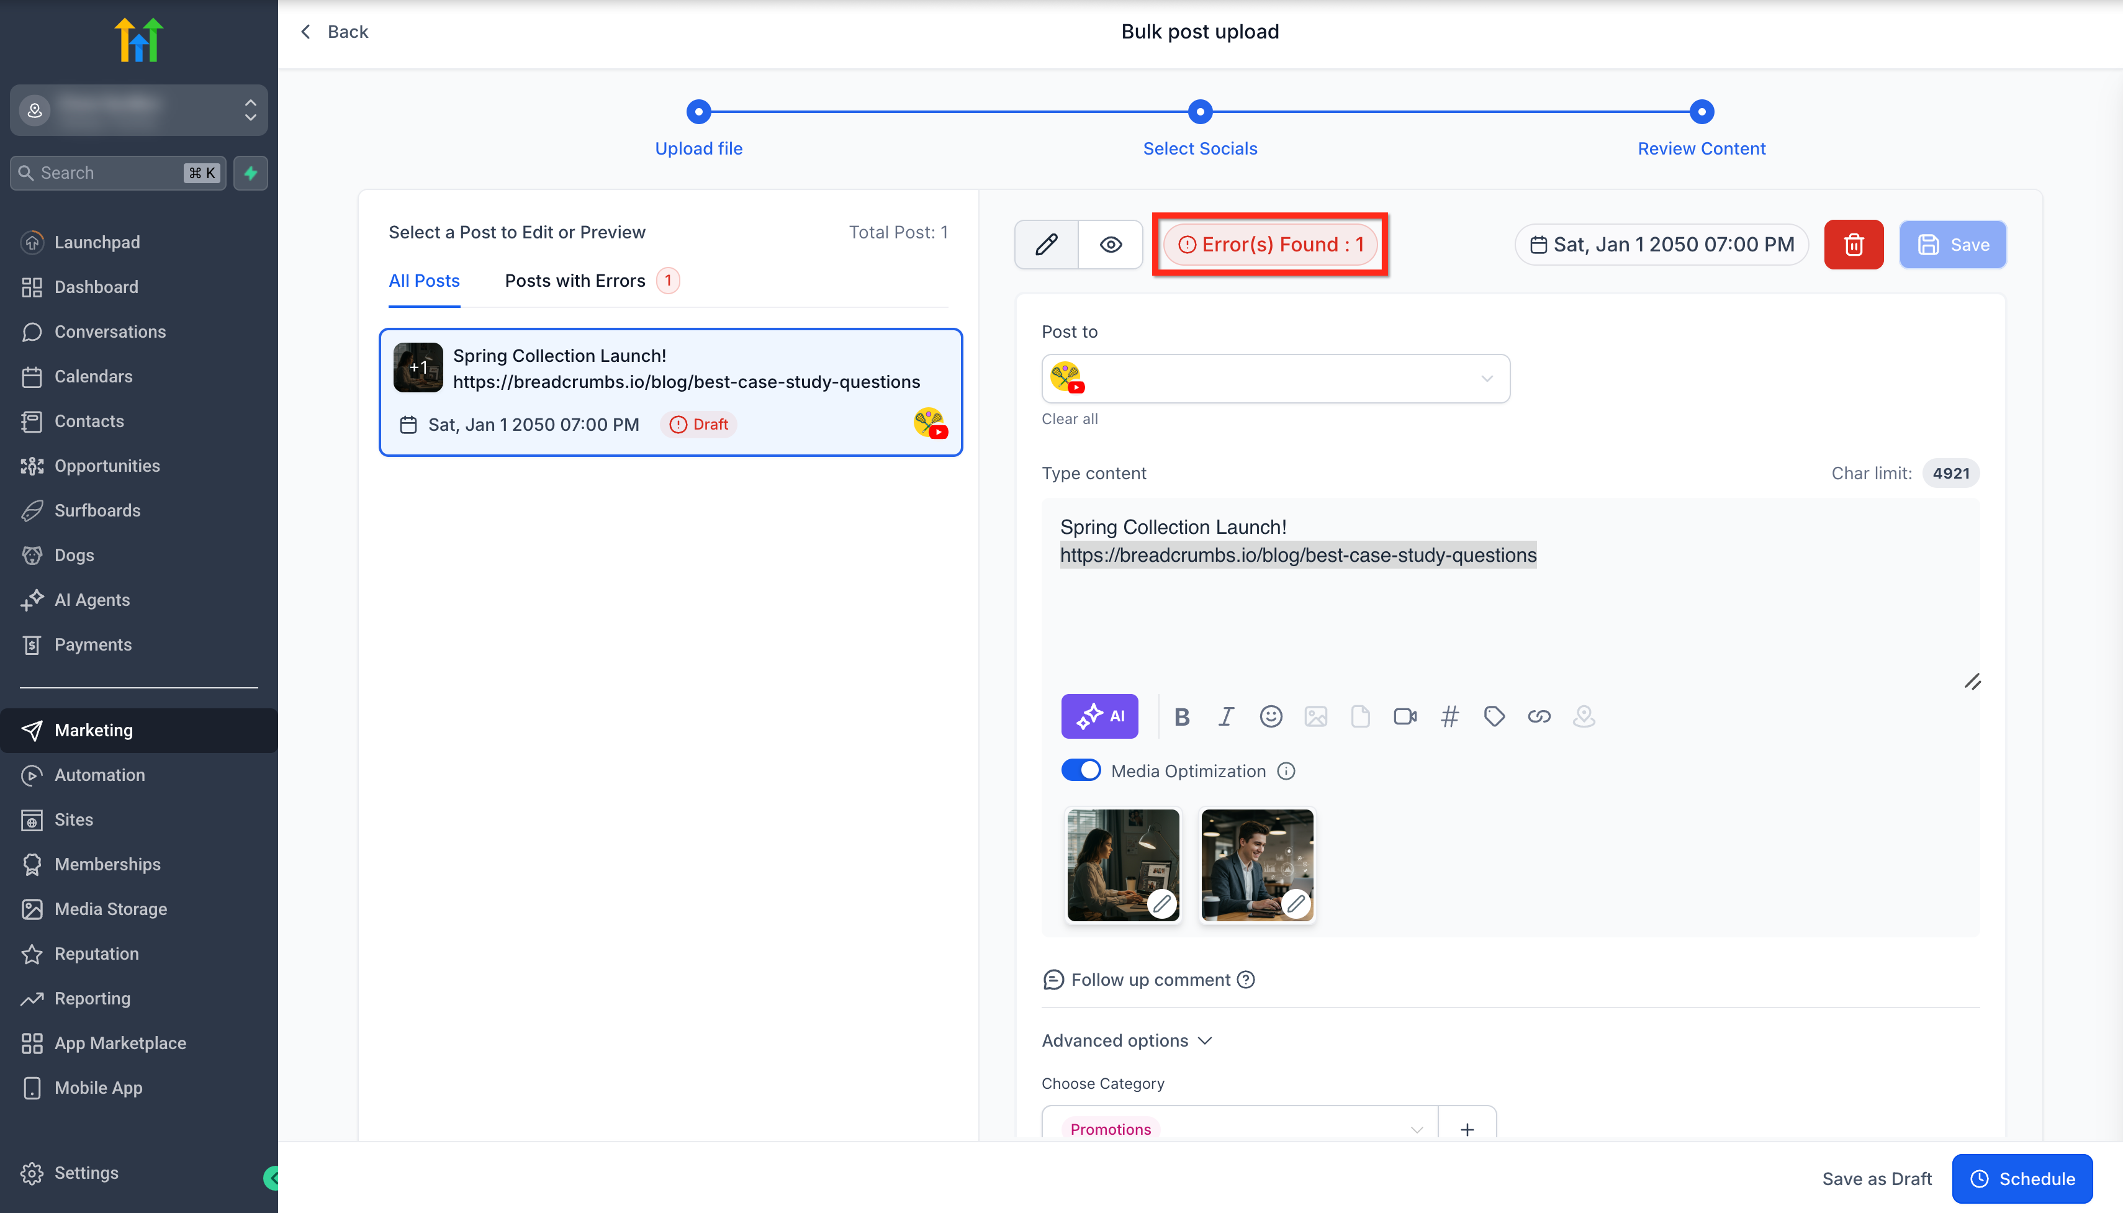2123x1213 pixels.
Task: Click the Schedule button
Action: click(x=2021, y=1178)
